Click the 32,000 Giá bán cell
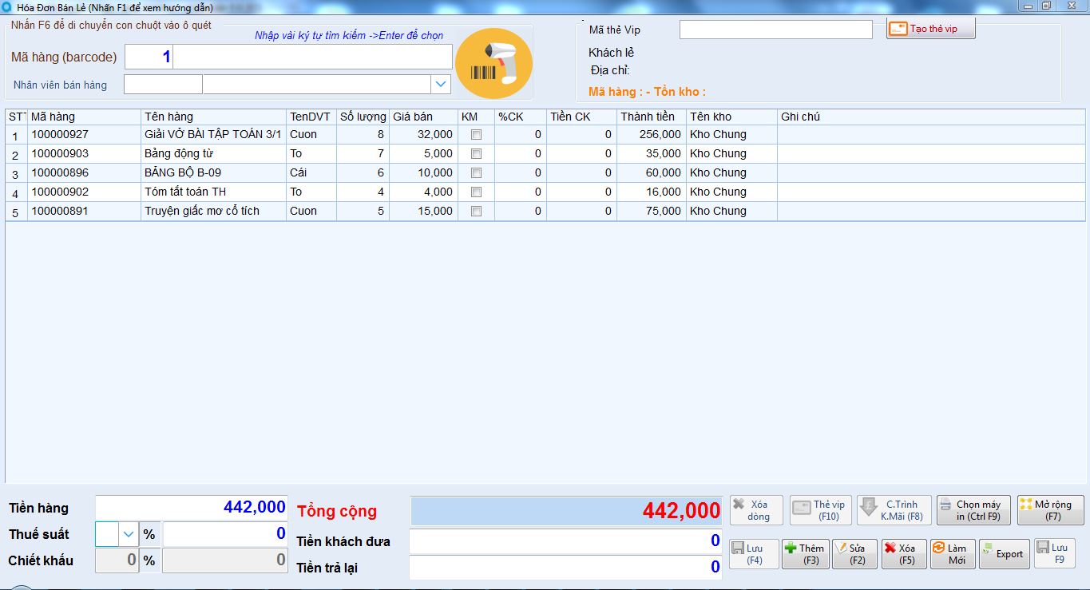 click(x=423, y=134)
